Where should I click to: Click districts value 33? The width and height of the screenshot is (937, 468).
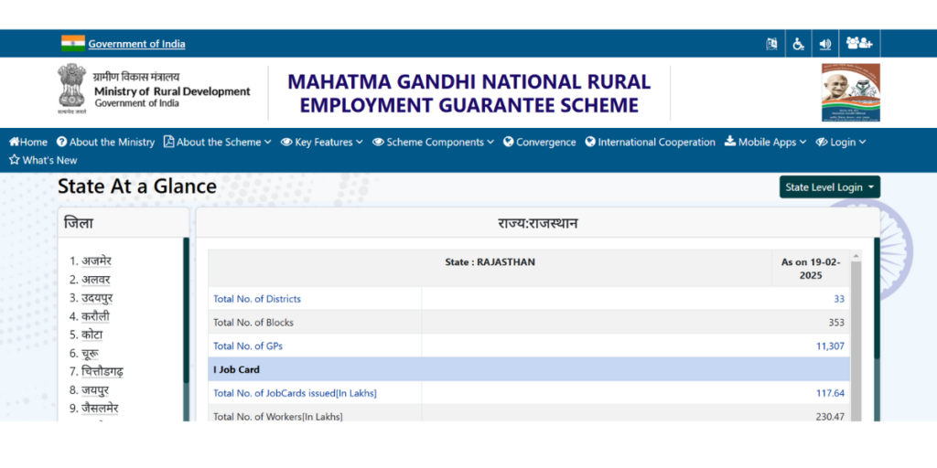pyautogui.click(x=839, y=299)
